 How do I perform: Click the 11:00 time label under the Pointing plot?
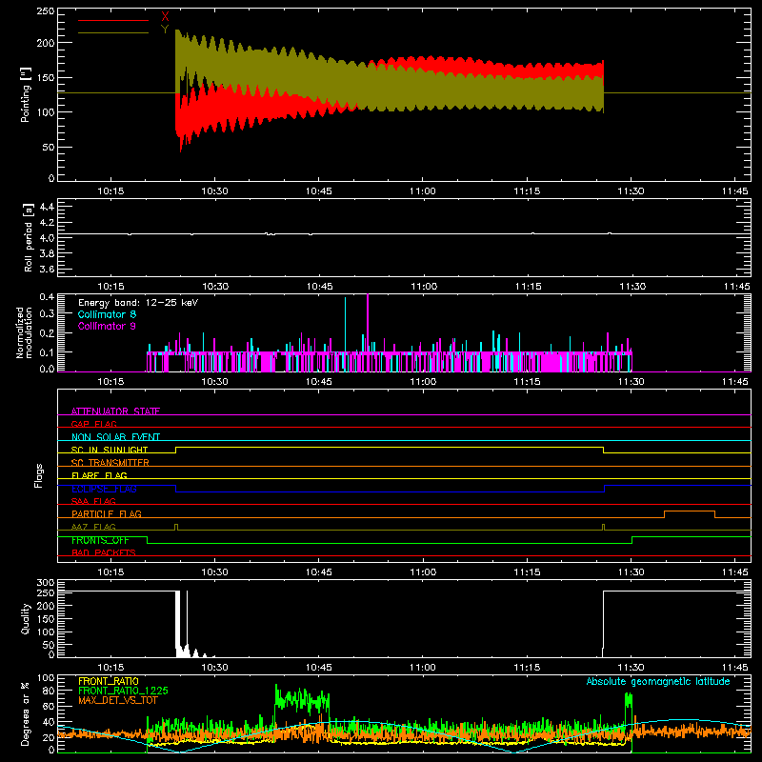pos(422,191)
